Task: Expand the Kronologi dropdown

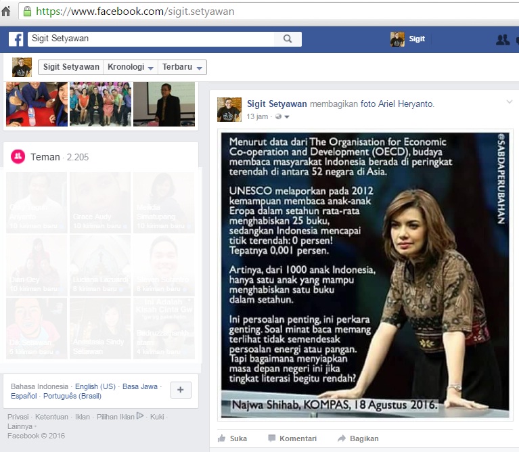Action: pos(131,67)
